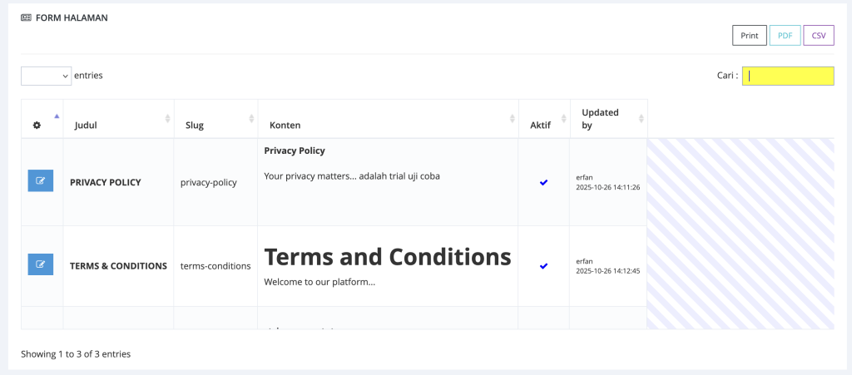The height and width of the screenshot is (375, 852).
Task: Click the Print button
Action: click(749, 36)
